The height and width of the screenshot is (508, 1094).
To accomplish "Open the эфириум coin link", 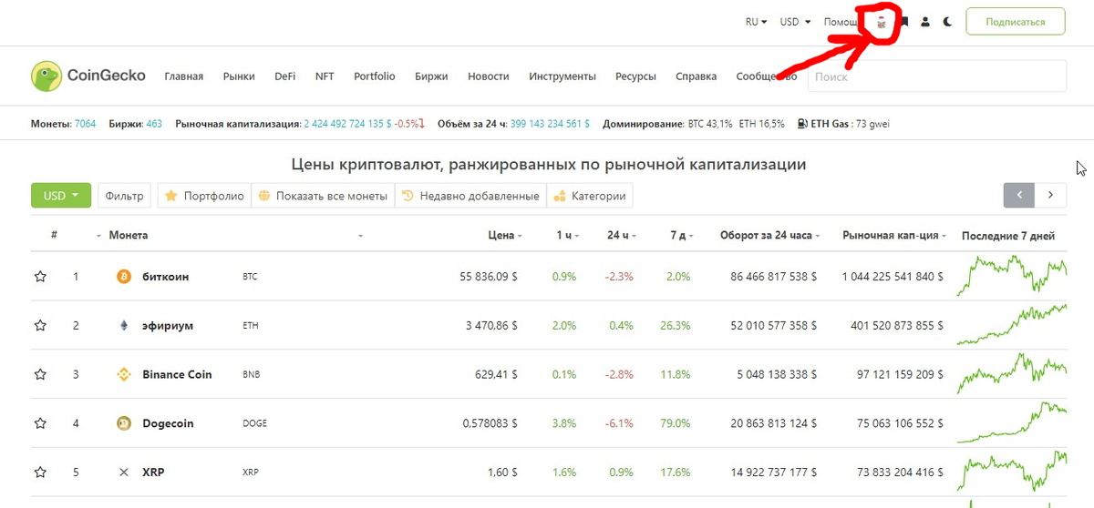I will [168, 325].
